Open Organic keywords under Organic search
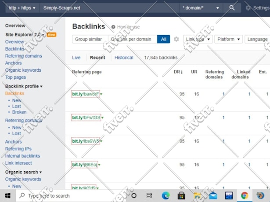This screenshot has height=202, width=270. coord(23,179)
